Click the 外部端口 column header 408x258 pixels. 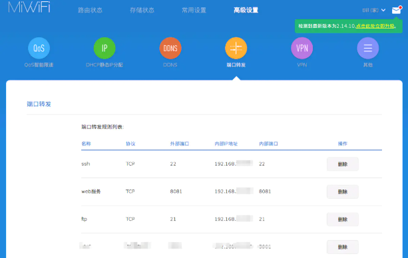180,144
